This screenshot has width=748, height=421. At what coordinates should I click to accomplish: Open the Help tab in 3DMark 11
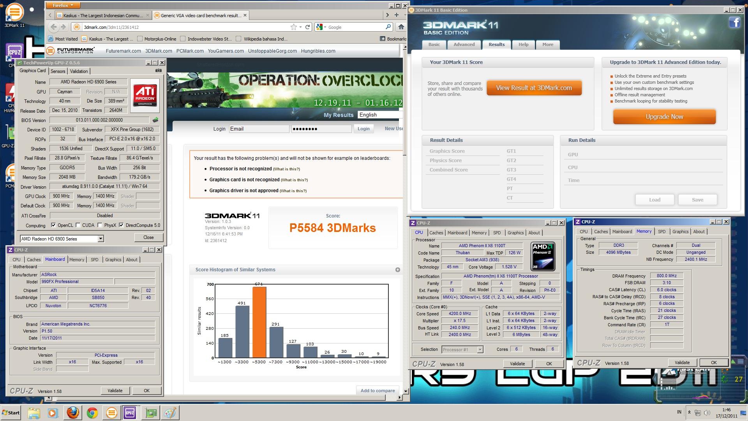click(x=523, y=44)
